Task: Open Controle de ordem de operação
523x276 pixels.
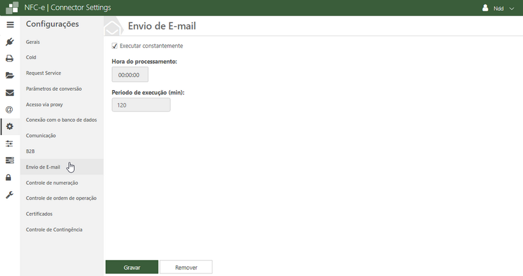Action: (x=61, y=198)
